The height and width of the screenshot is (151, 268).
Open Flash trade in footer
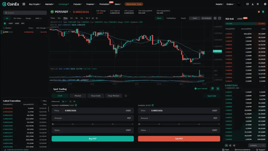click(x=226, y=150)
